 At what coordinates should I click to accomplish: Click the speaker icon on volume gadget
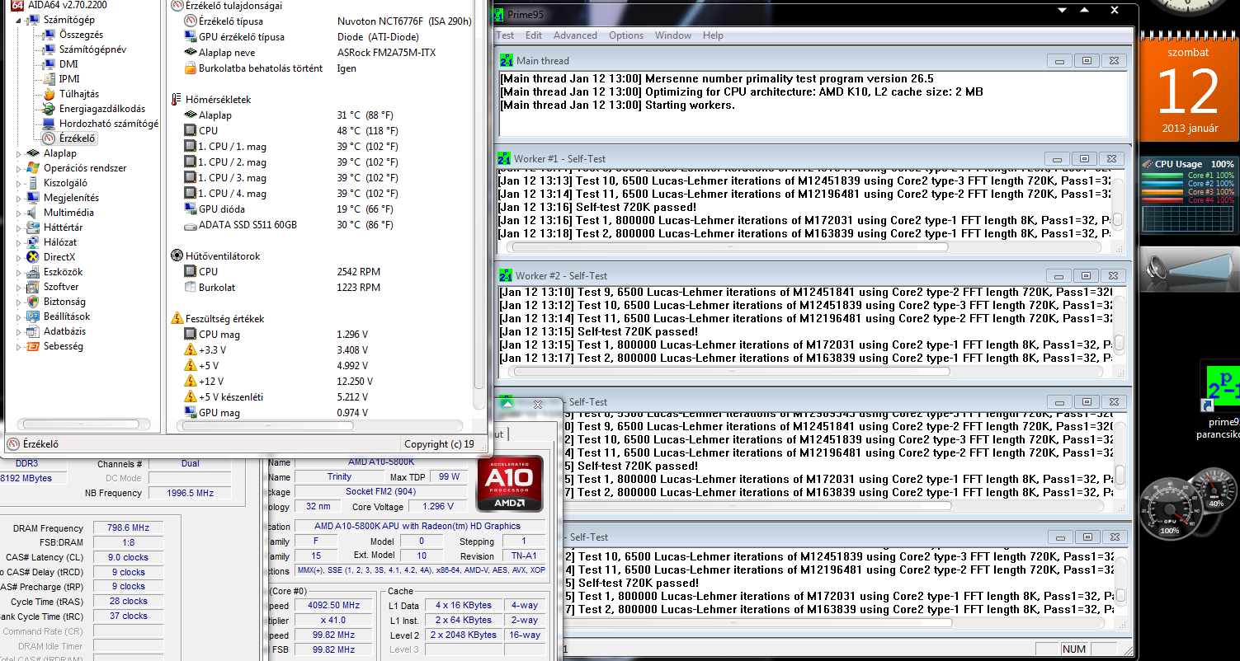[1155, 269]
